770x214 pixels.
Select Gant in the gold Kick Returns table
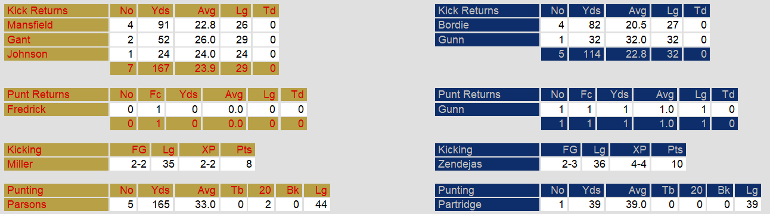point(18,40)
